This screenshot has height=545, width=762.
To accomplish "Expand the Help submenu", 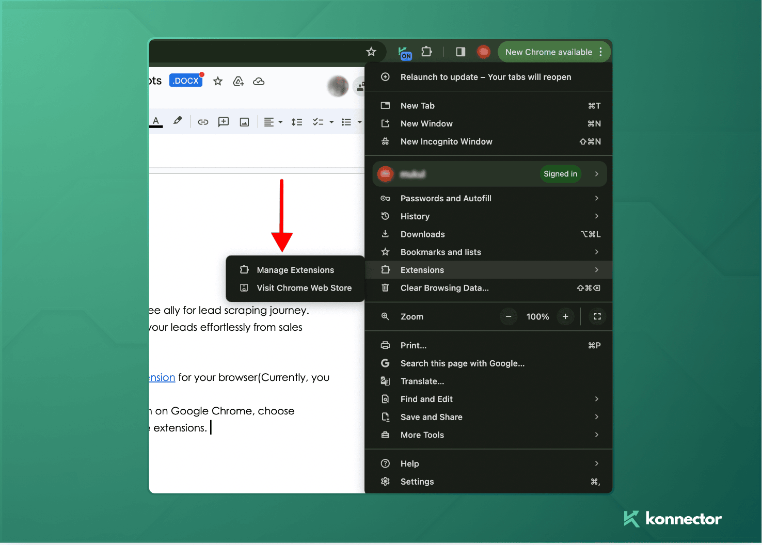I will point(488,463).
